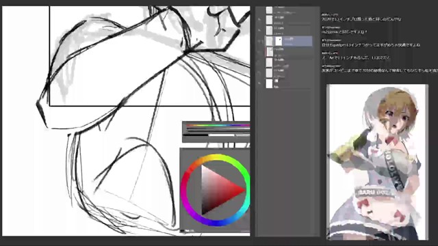Hide the layer with the red-edged thumbnail
This screenshot has width=438, height=246.
pyautogui.click(x=259, y=52)
